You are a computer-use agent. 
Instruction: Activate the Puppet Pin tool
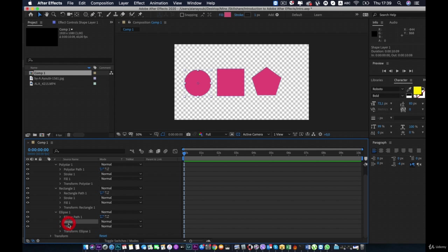(x=140, y=15)
